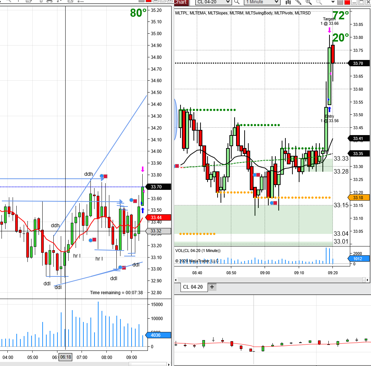Viewport: 371px width, 366px height.
Task: Click the gray 33.32 crosshair price marker
Action: [x=158, y=231]
